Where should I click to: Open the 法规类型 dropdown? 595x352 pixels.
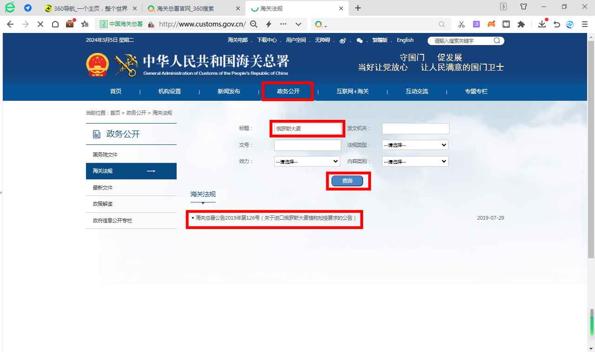click(415, 145)
